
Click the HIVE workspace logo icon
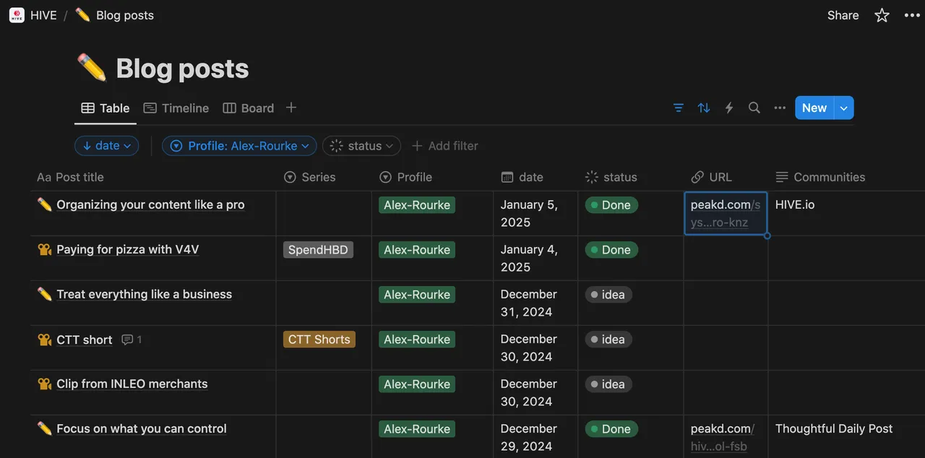[17, 15]
